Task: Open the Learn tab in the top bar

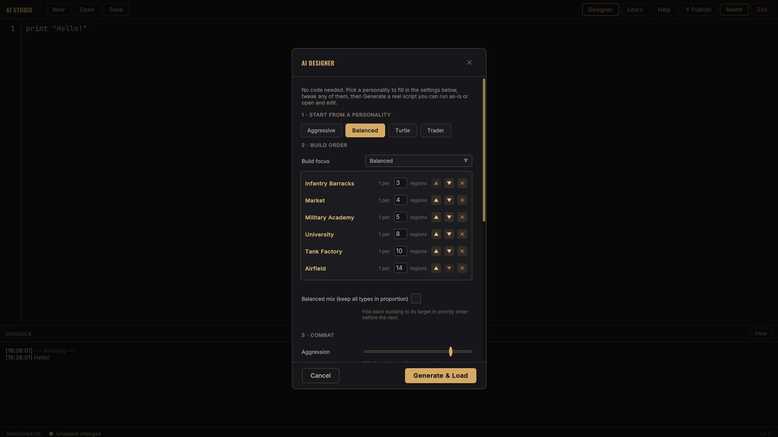Action: [635, 9]
